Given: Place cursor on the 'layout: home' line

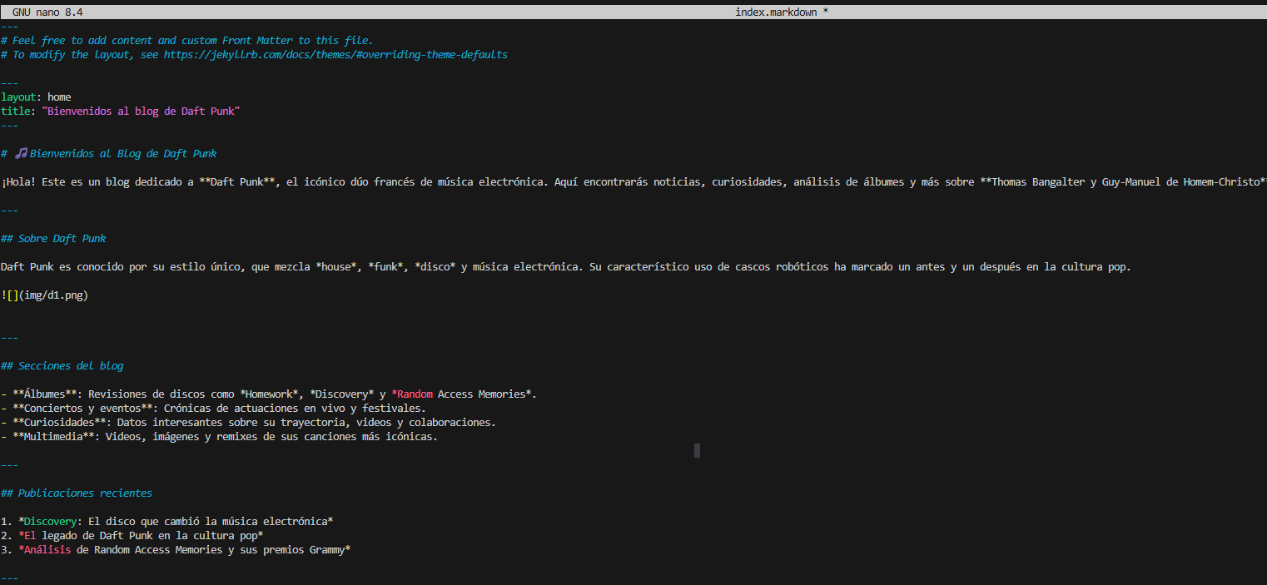Looking at the screenshot, I should pos(36,97).
